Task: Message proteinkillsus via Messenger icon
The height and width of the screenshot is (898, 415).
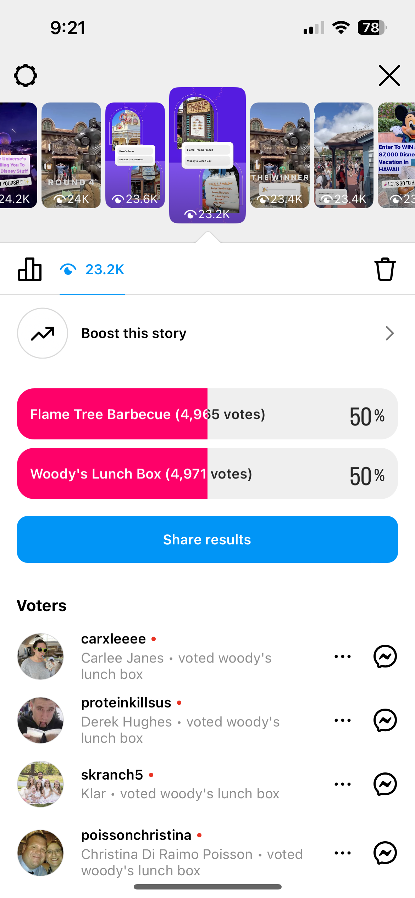Action: tap(385, 720)
